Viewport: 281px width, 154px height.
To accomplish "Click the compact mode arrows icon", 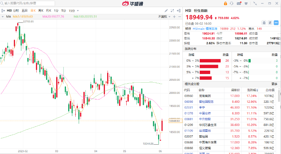I will coord(255,3).
